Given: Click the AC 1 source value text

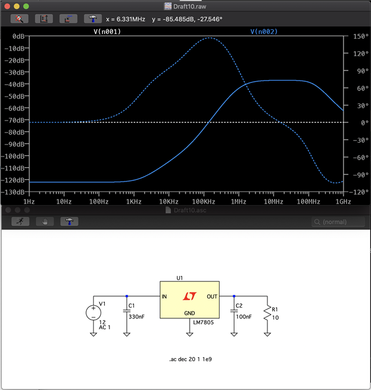Looking at the screenshot, I should [105, 327].
